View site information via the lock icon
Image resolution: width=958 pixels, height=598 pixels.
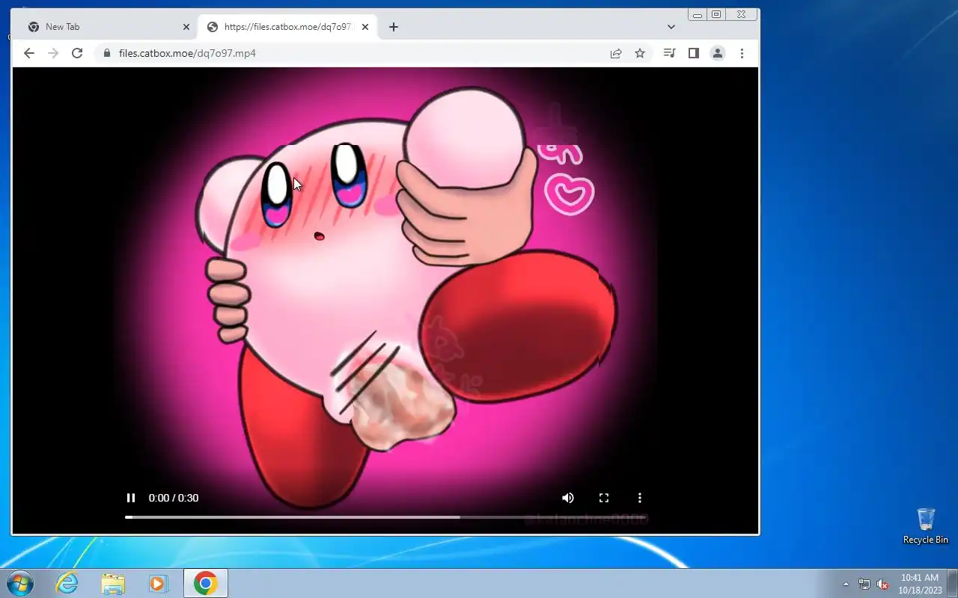pyautogui.click(x=106, y=53)
